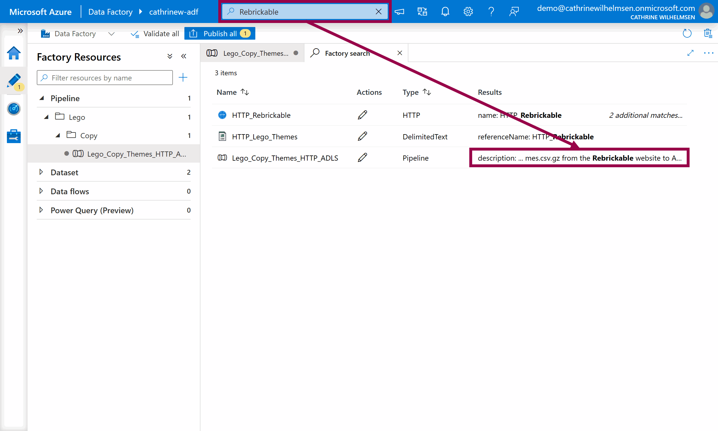Click the discard all trash icon
Screen dimensions: 718x431
point(708,34)
